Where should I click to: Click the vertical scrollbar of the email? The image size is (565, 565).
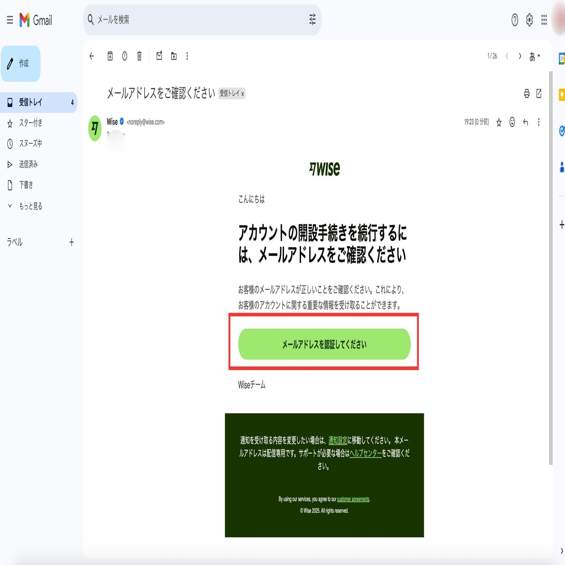pos(551,268)
